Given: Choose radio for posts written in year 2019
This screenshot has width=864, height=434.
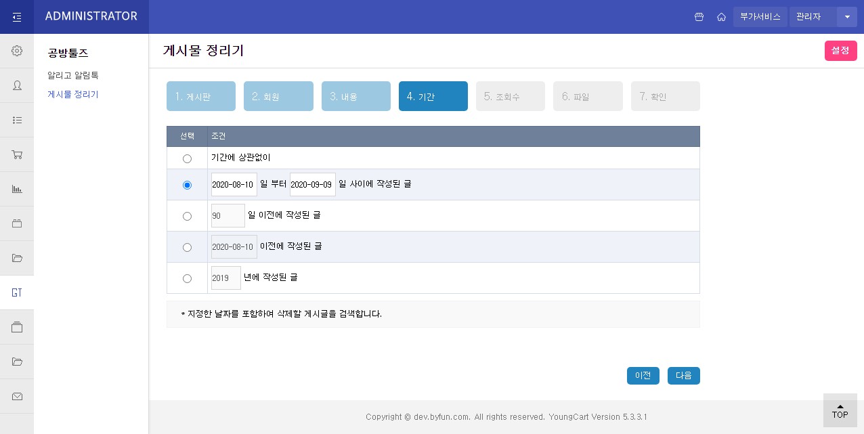Looking at the screenshot, I should 187,278.
